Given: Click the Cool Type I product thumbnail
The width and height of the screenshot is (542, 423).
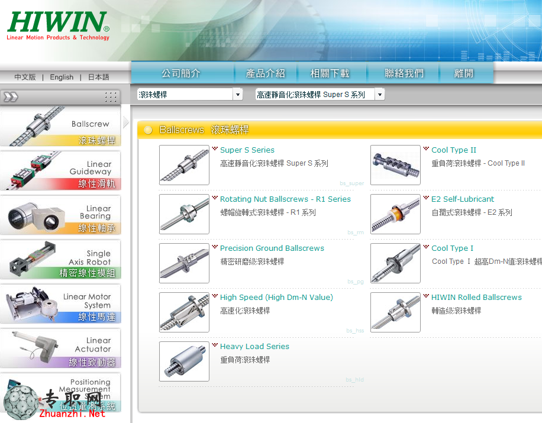Looking at the screenshot, I should point(395,263).
